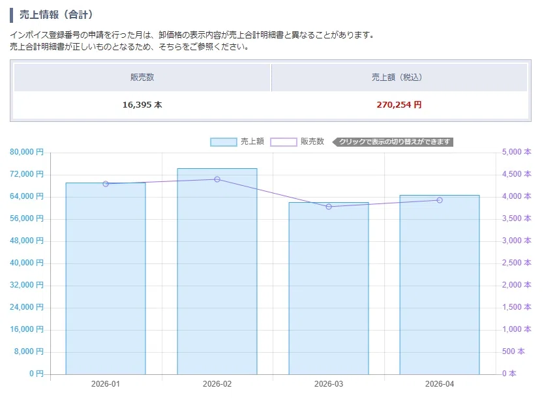Click the 2026-02 line data point
The height and width of the screenshot is (401, 559).
pos(217,179)
